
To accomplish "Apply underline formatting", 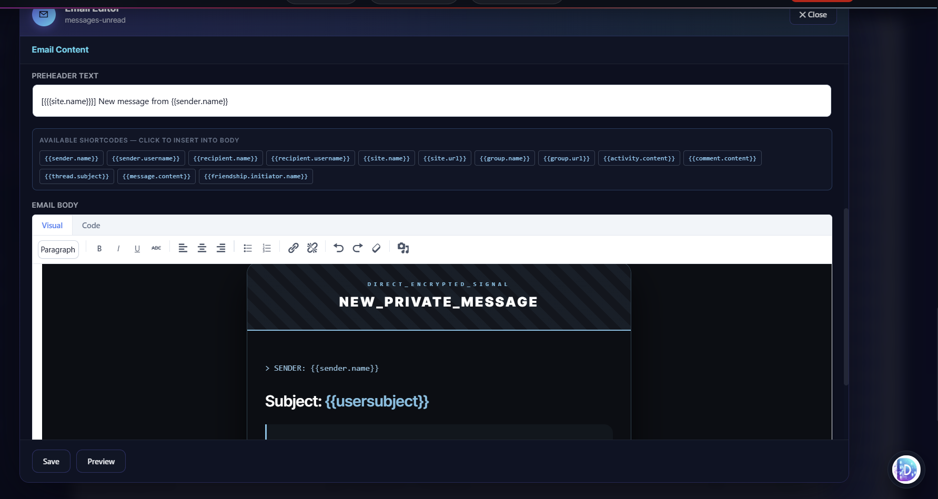I will tap(137, 248).
